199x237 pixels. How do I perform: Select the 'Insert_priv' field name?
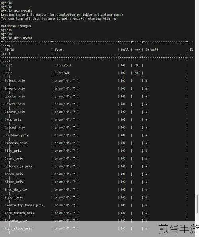pos(15,88)
